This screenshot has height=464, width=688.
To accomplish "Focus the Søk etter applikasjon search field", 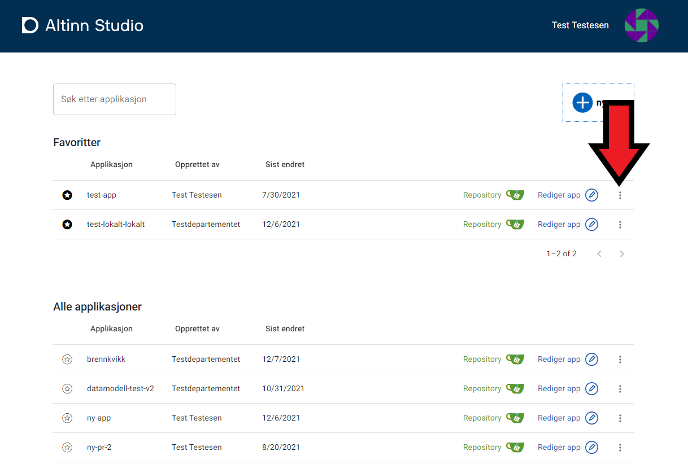I will [115, 99].
